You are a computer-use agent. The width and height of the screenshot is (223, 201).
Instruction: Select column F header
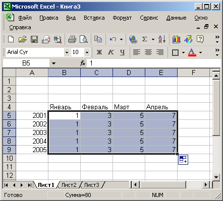[193, 73]
